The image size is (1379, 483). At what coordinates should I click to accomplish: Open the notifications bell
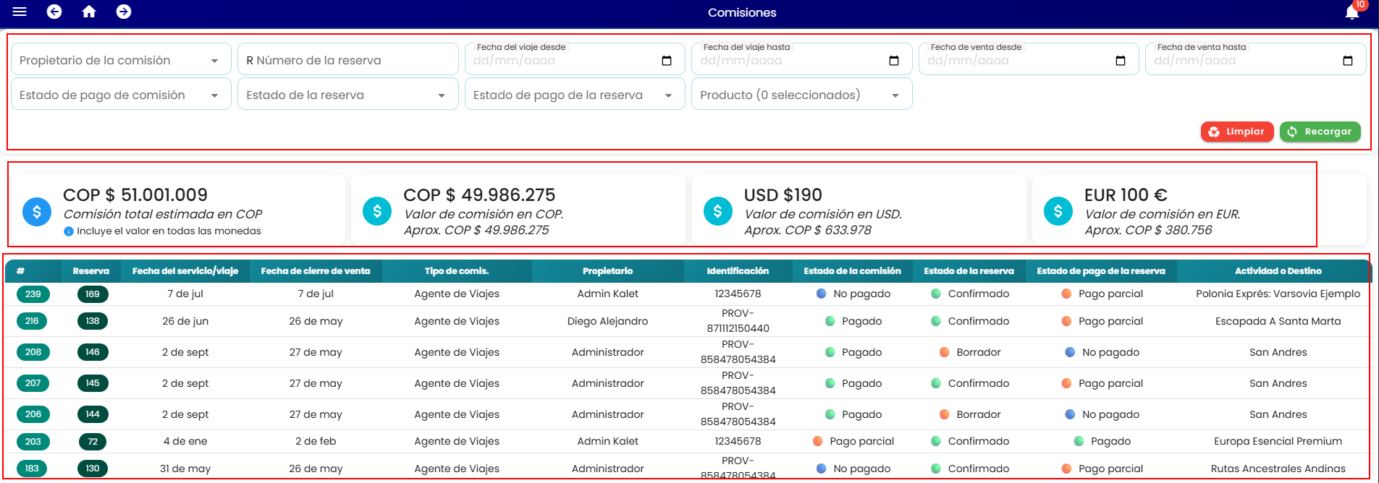[x=1352, y=12]
